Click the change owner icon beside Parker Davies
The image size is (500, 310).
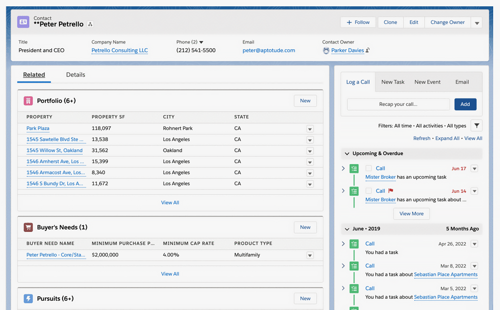[368, 50]
